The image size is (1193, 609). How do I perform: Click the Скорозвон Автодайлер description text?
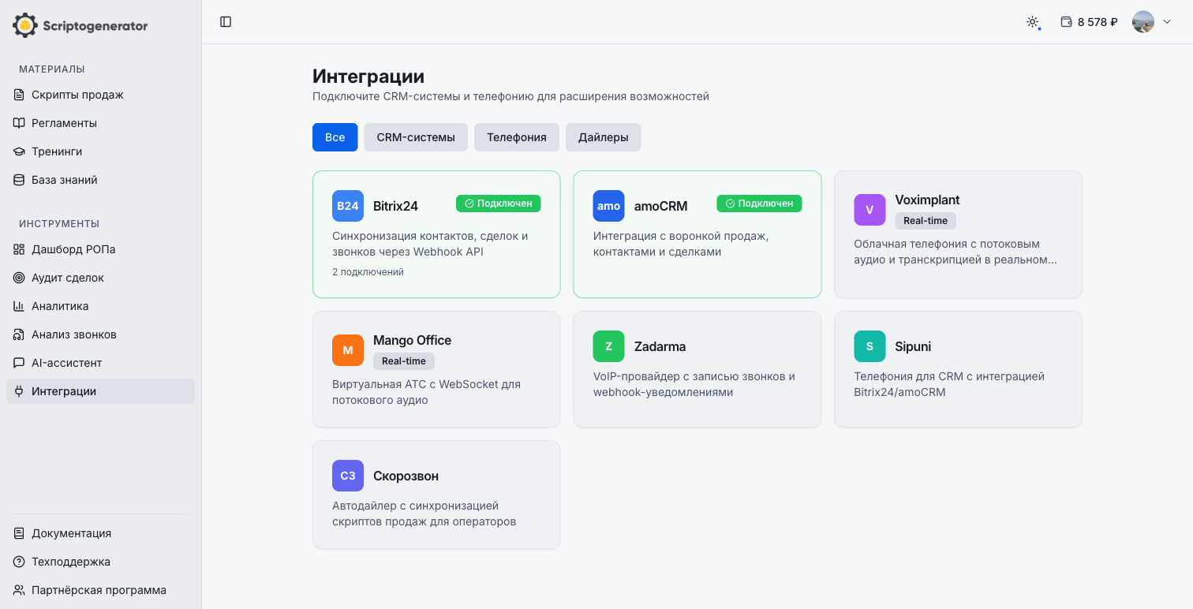[x=424, y=514]
